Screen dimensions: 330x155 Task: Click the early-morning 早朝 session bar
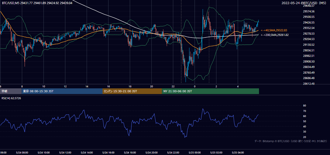click(x=11, y=91)
